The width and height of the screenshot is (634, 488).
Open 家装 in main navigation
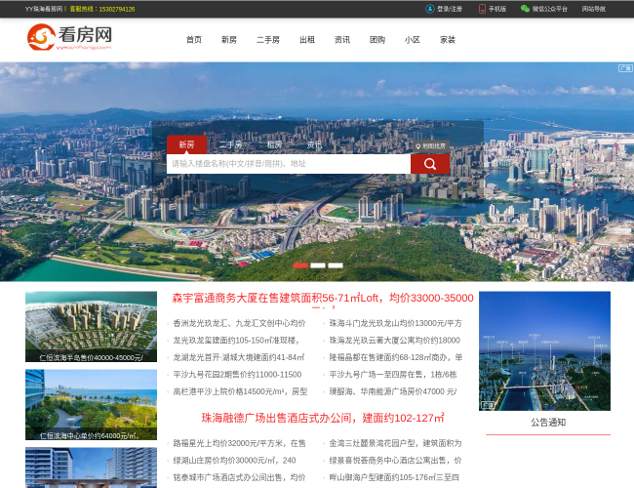(x=448, y=40)
